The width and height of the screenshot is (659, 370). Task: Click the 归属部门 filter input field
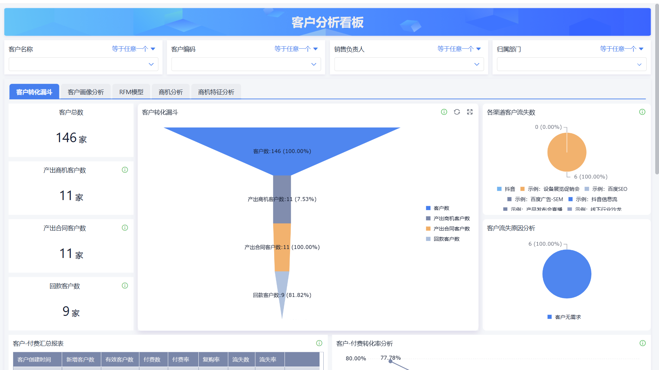[571, 64]
